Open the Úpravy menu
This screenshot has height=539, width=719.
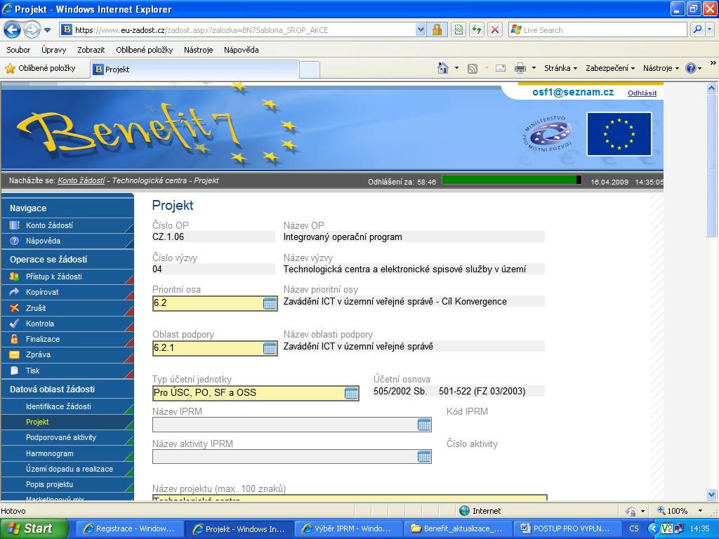click(53, 50)
